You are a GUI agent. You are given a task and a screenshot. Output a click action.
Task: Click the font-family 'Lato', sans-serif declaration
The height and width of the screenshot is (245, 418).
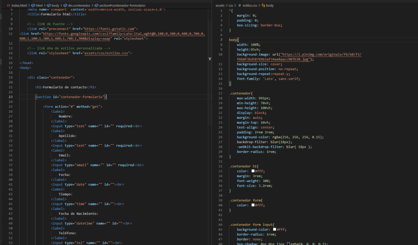click(x=269, y=79)
